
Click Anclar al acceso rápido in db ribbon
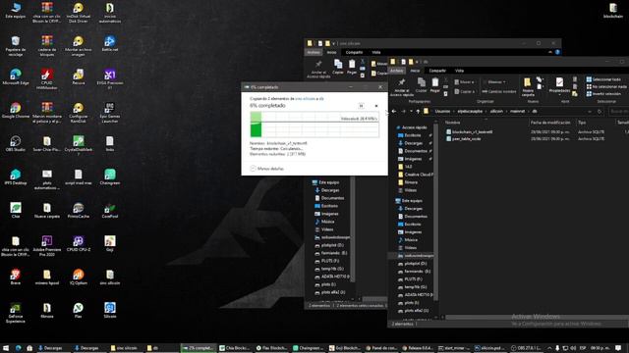(x=402, y=87)
